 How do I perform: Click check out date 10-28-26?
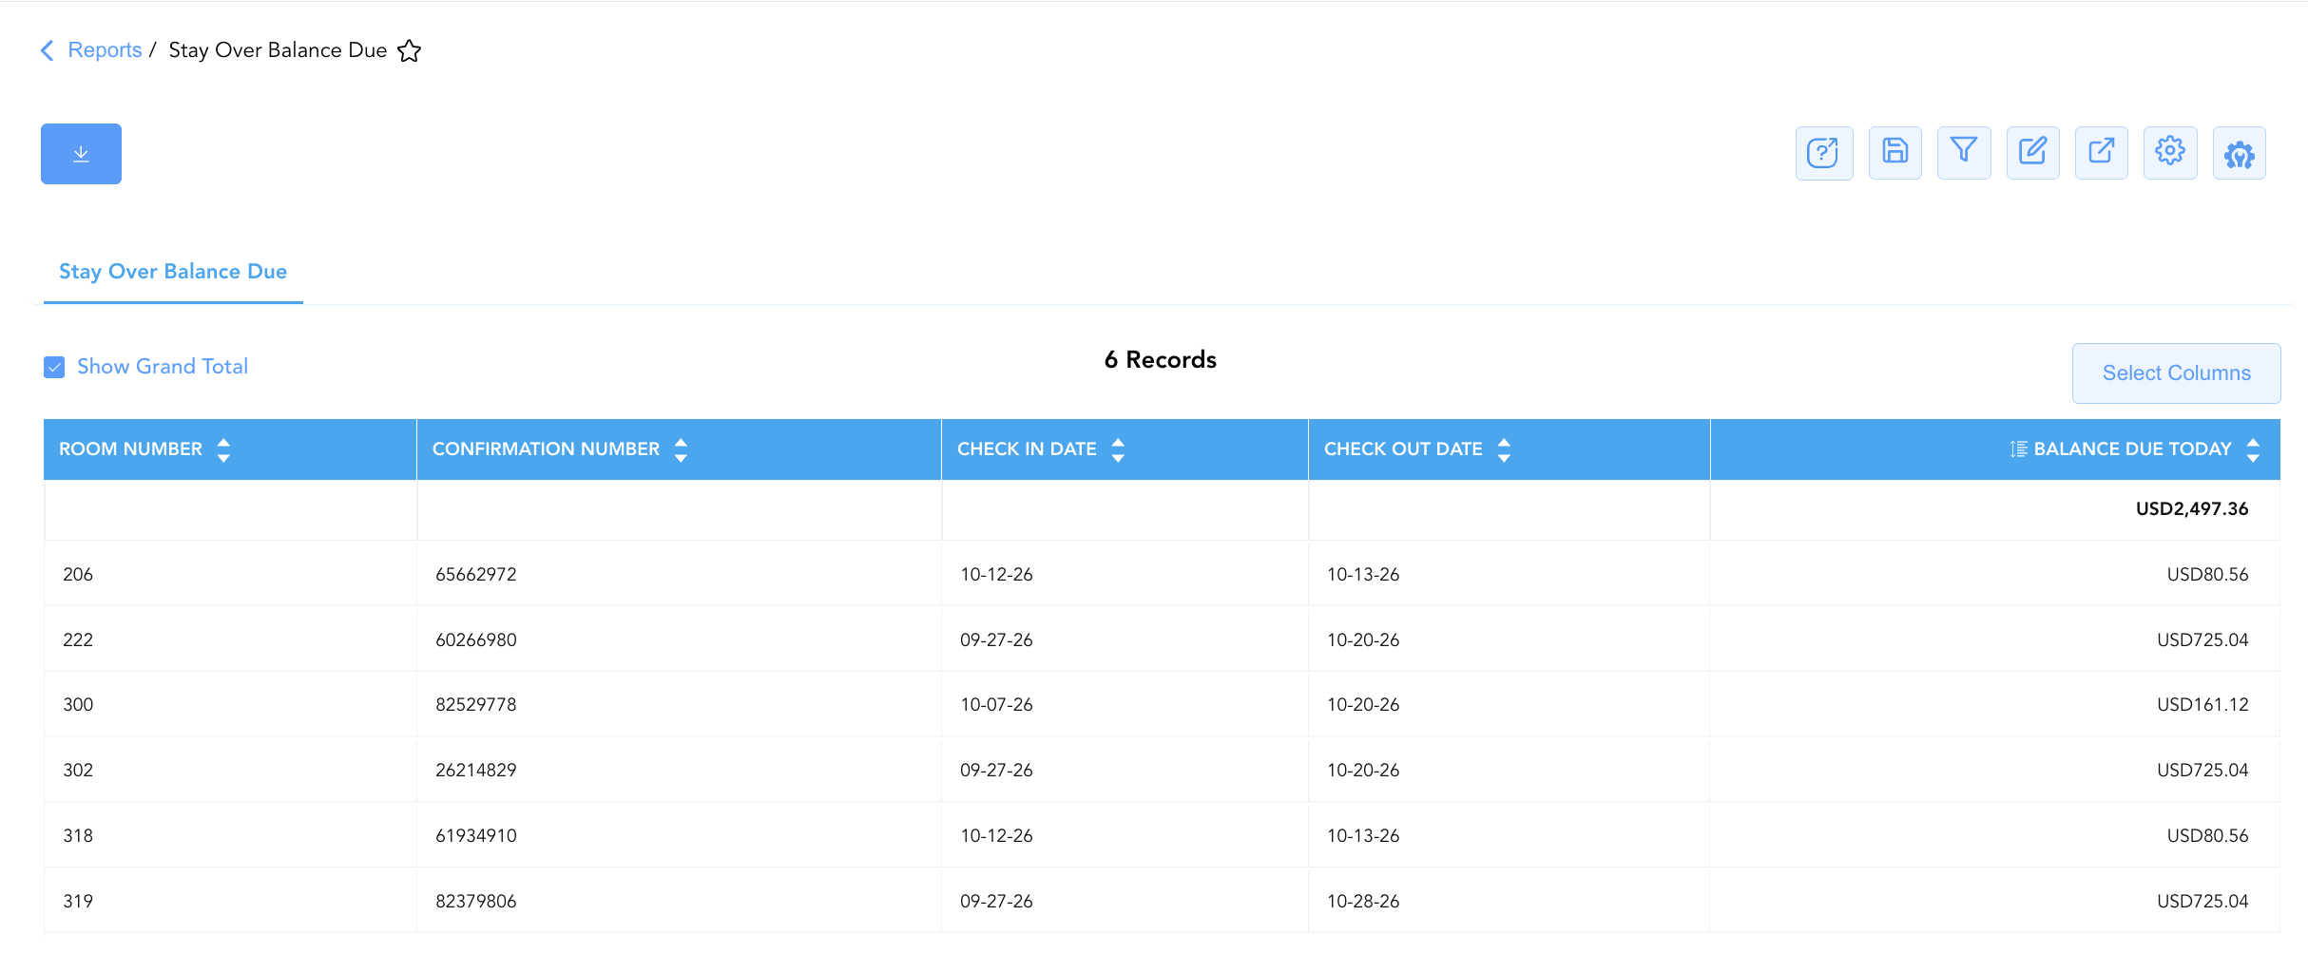click(x=1363, y=902)
